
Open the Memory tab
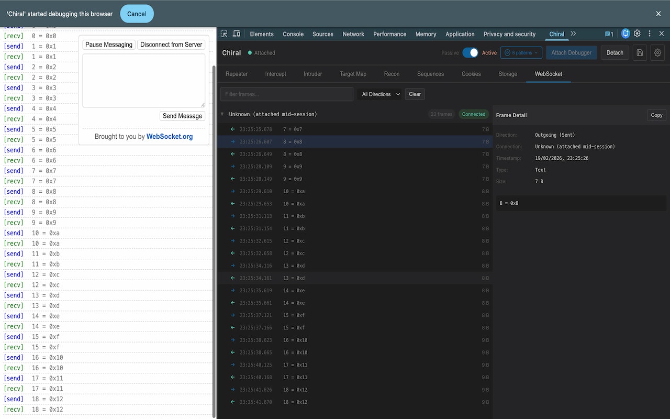point(426,34)
